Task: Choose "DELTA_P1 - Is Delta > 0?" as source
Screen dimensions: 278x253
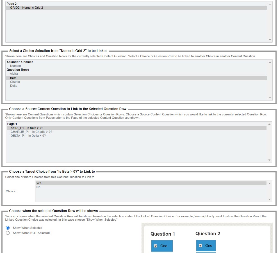Action: point(28,136)
